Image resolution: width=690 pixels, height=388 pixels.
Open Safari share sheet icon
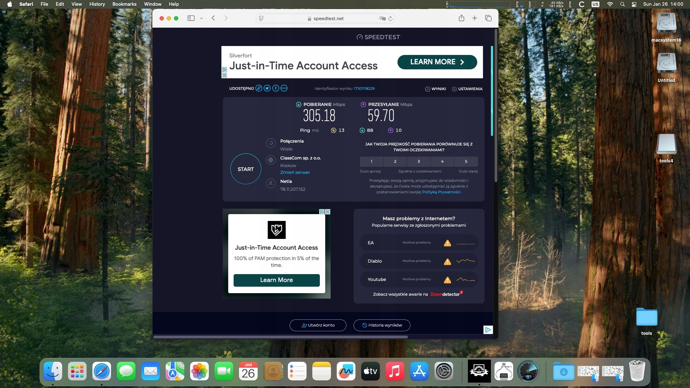(461, 18)
